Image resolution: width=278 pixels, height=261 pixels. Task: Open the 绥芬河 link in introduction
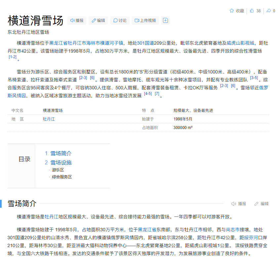[x=249, y=238]
